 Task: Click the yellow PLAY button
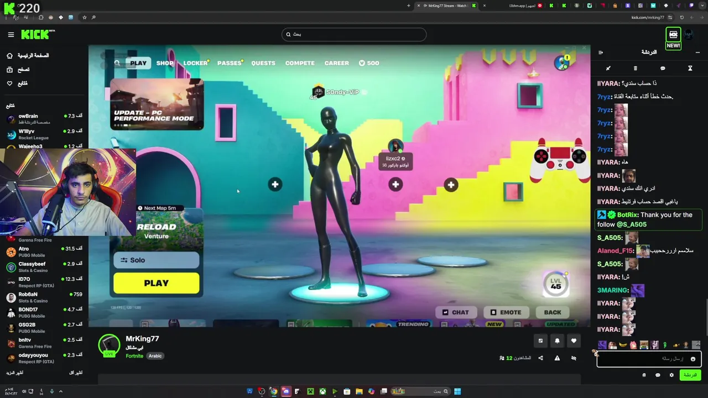(x=157, y=283)
